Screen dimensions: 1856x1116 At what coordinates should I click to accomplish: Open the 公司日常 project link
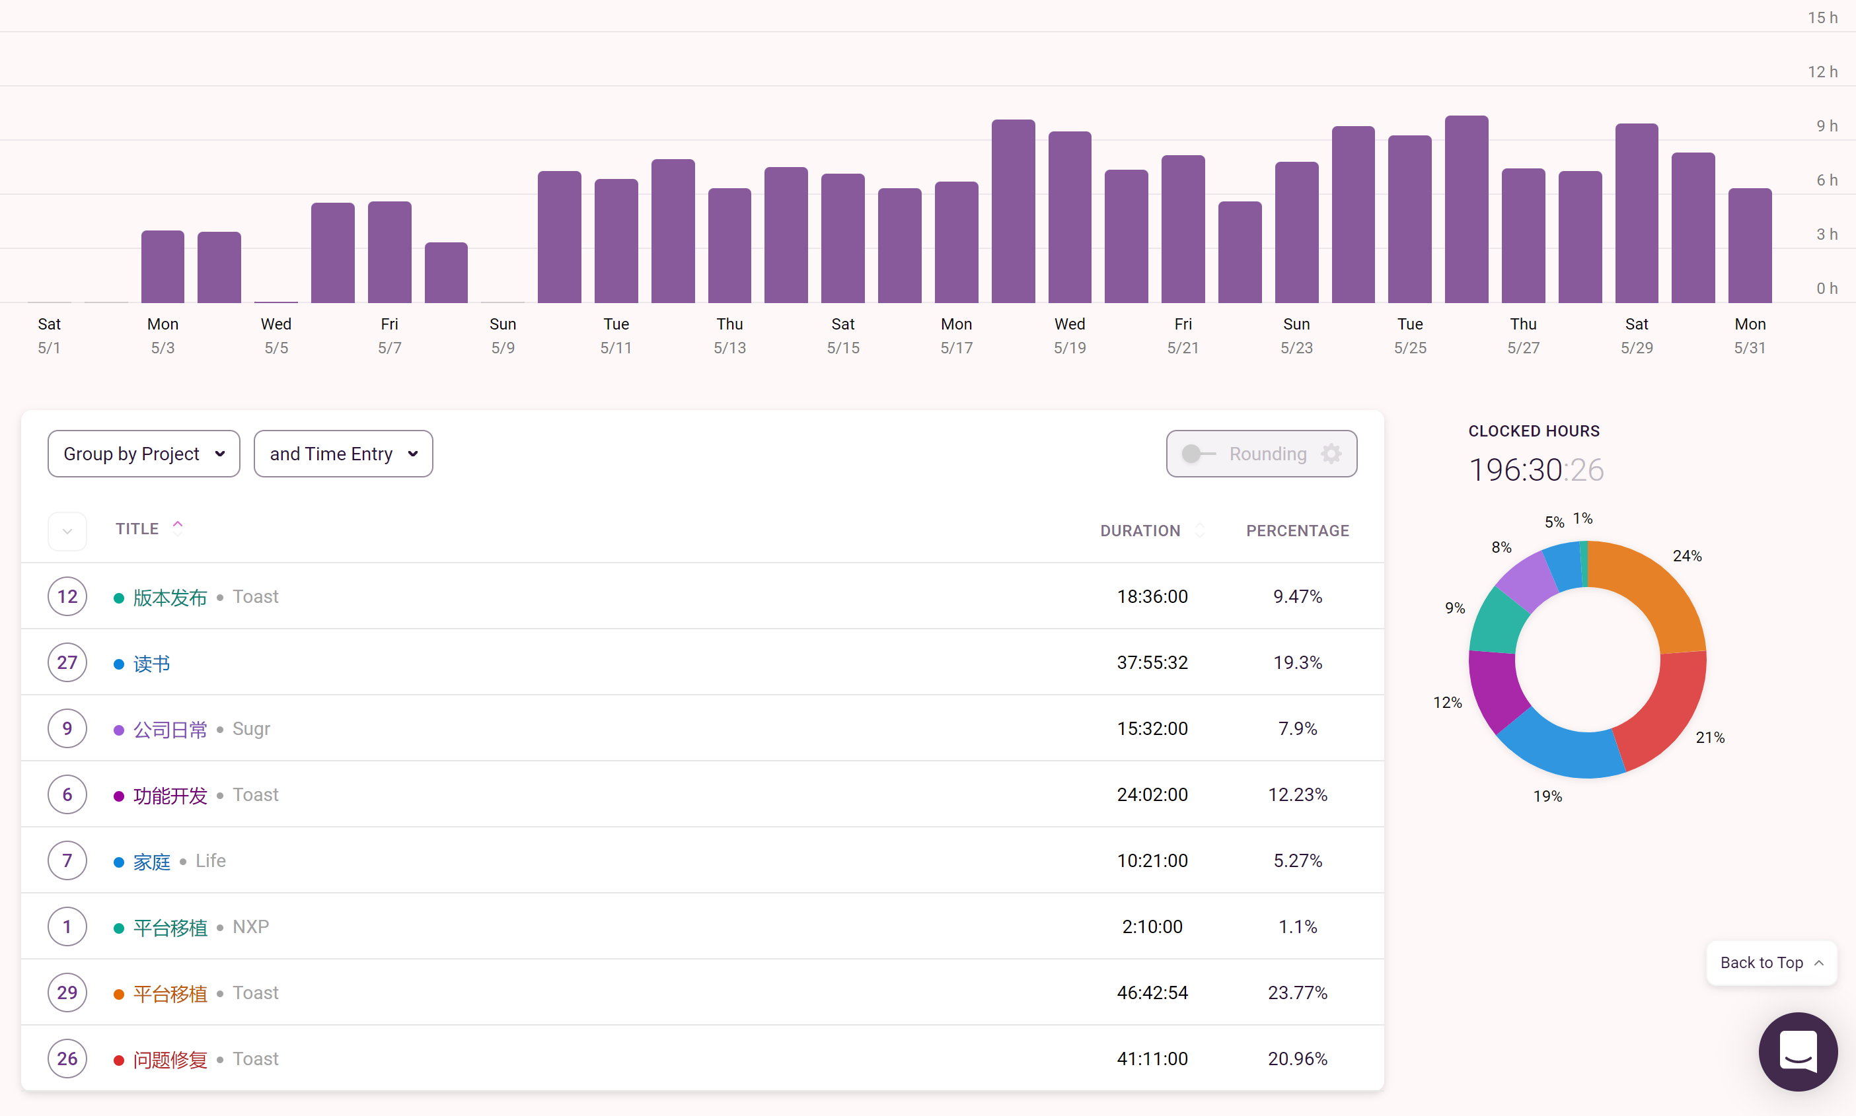tap(170, 730)
